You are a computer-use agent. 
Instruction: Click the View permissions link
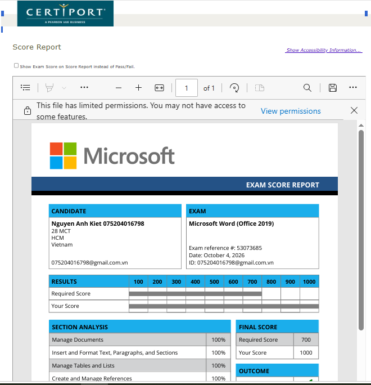click(x=291, y=111)
